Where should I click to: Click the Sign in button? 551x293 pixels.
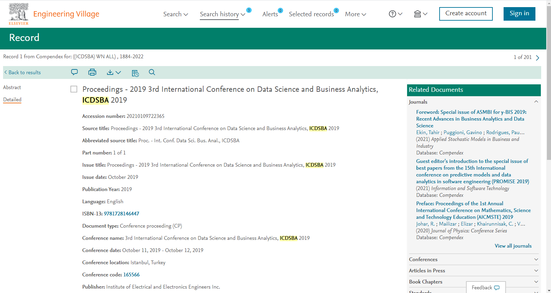[519, 14]
